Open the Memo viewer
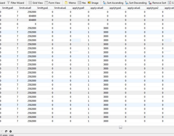 coord(70,3)
